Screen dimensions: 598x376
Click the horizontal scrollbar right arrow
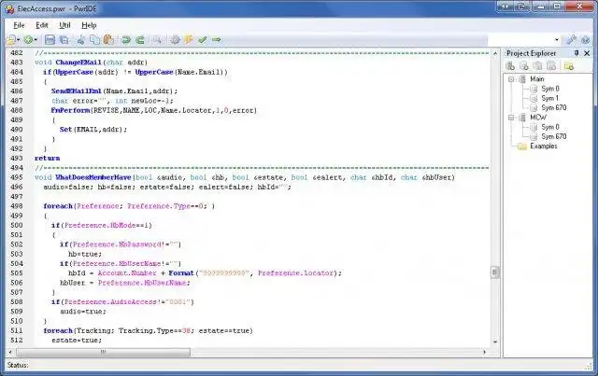[485, 353]
